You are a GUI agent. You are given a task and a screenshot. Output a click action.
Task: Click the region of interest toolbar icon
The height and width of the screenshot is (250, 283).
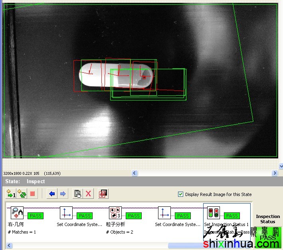coord(103,194)
